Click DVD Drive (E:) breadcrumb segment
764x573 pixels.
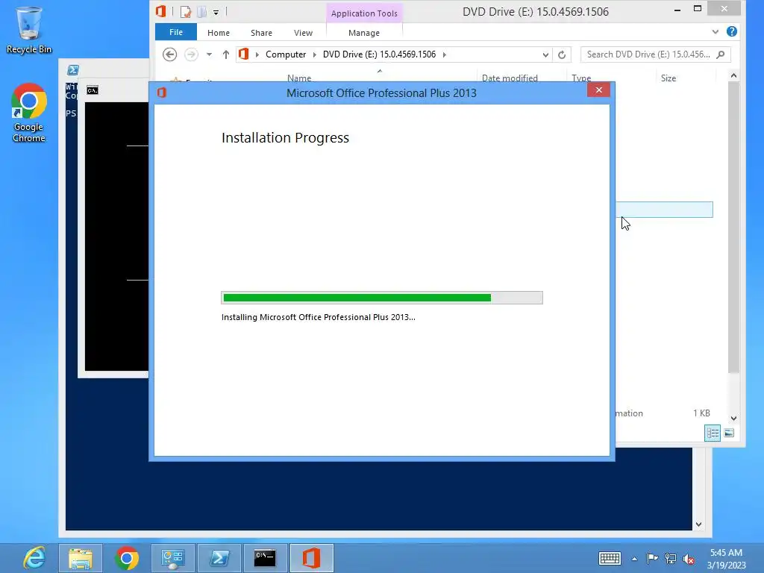pos(379,54)
